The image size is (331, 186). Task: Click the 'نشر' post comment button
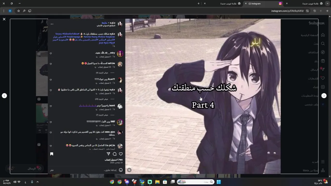(x=52, y=170)
